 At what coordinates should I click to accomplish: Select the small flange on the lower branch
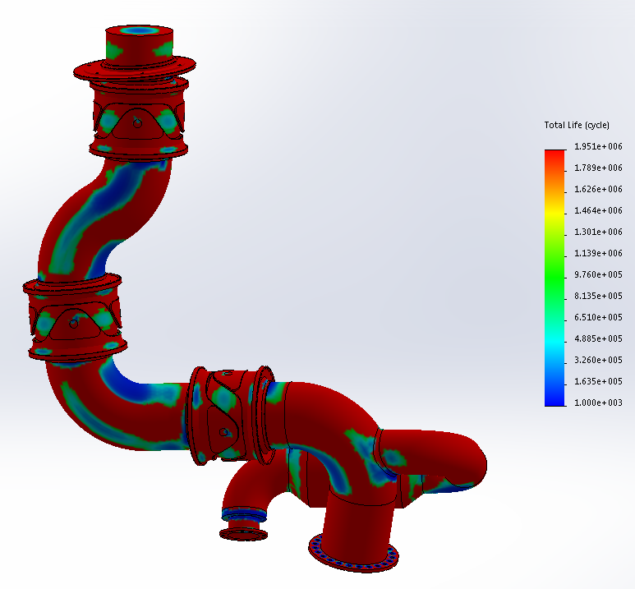(244, 534)
